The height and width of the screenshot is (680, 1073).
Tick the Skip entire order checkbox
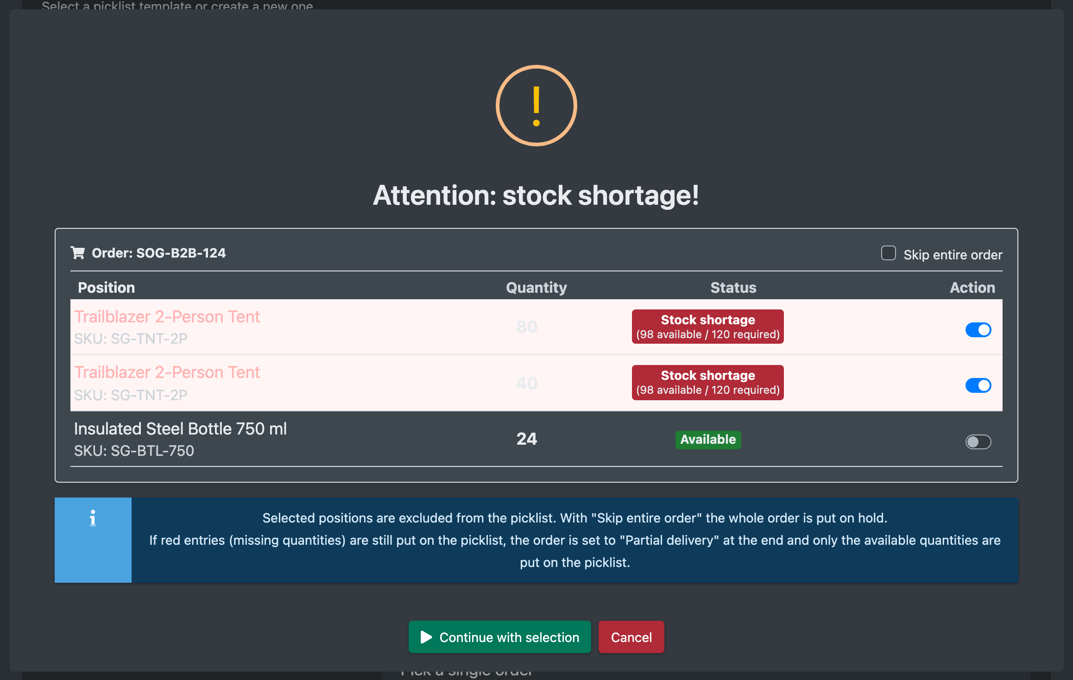coord(888,253)
